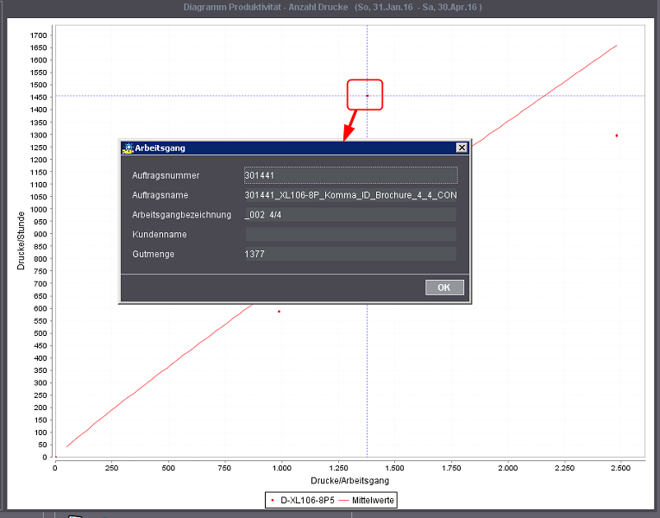
Task: Select the Auftragsnummer field showing 301441
Action: click(350, 175)
